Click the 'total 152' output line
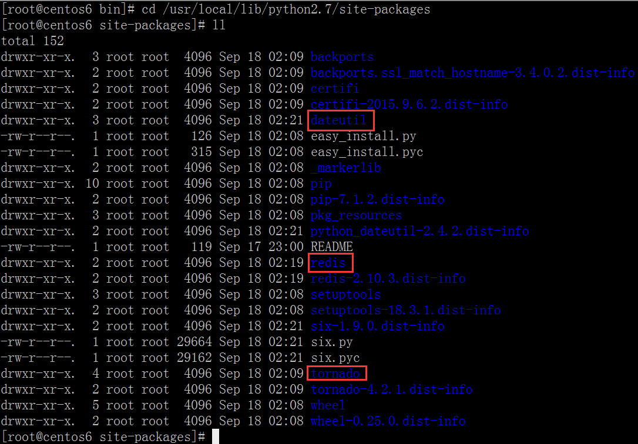The height and width of the screenshot is (444, 638). tap(32, 41)
